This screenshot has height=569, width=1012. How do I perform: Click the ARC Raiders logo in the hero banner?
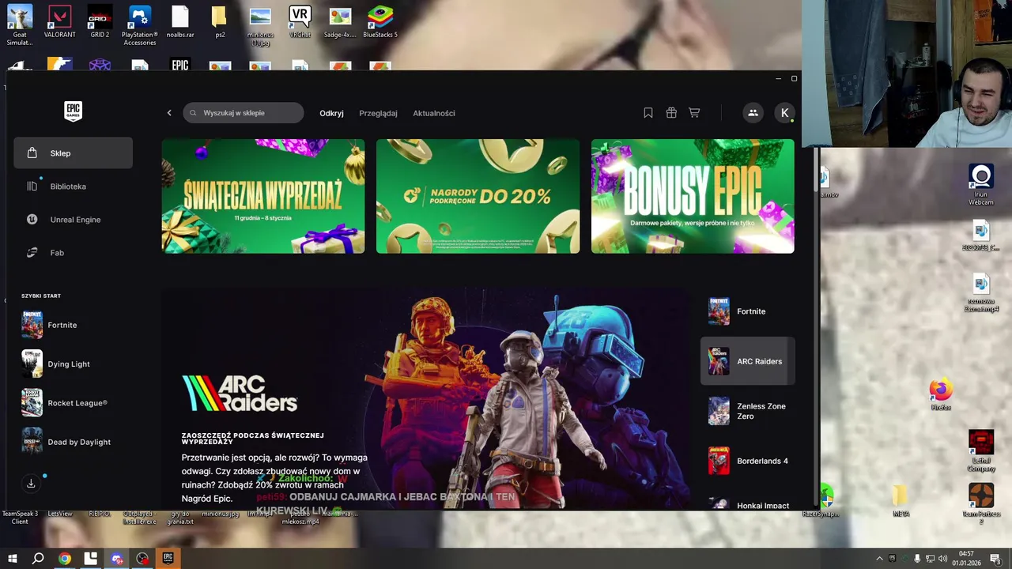240,393
